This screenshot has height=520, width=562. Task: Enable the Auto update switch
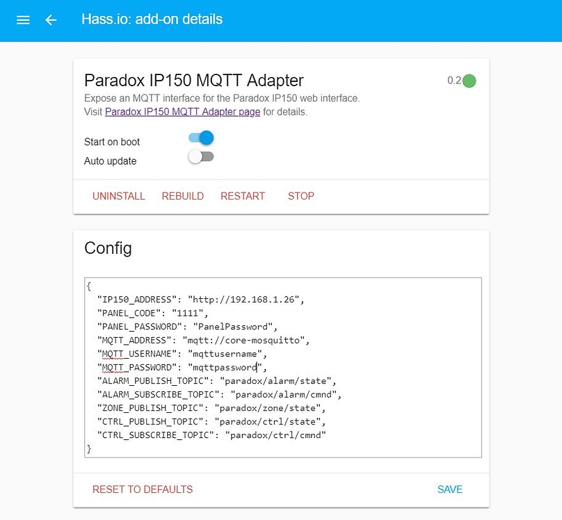click(x=201, y=157)
